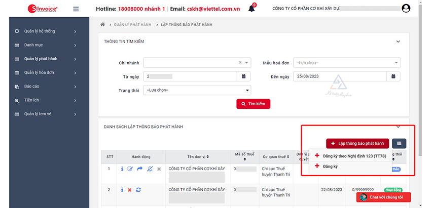Open calendar picker for Từ ngày
431x208 pixels.
pos(243,76)
